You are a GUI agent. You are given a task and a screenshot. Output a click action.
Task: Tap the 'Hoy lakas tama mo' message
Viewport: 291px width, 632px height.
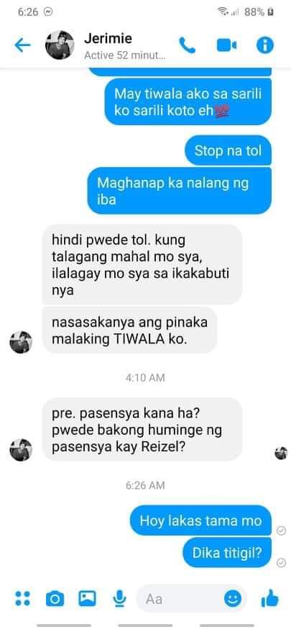pos(201,520)
